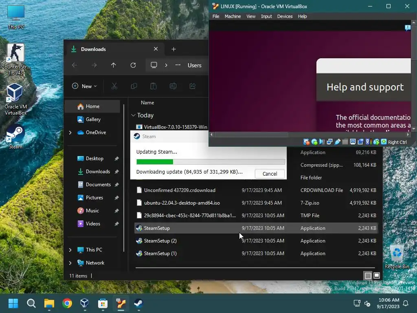Open the VirtualBox CPU status indicator

(368, 142)
